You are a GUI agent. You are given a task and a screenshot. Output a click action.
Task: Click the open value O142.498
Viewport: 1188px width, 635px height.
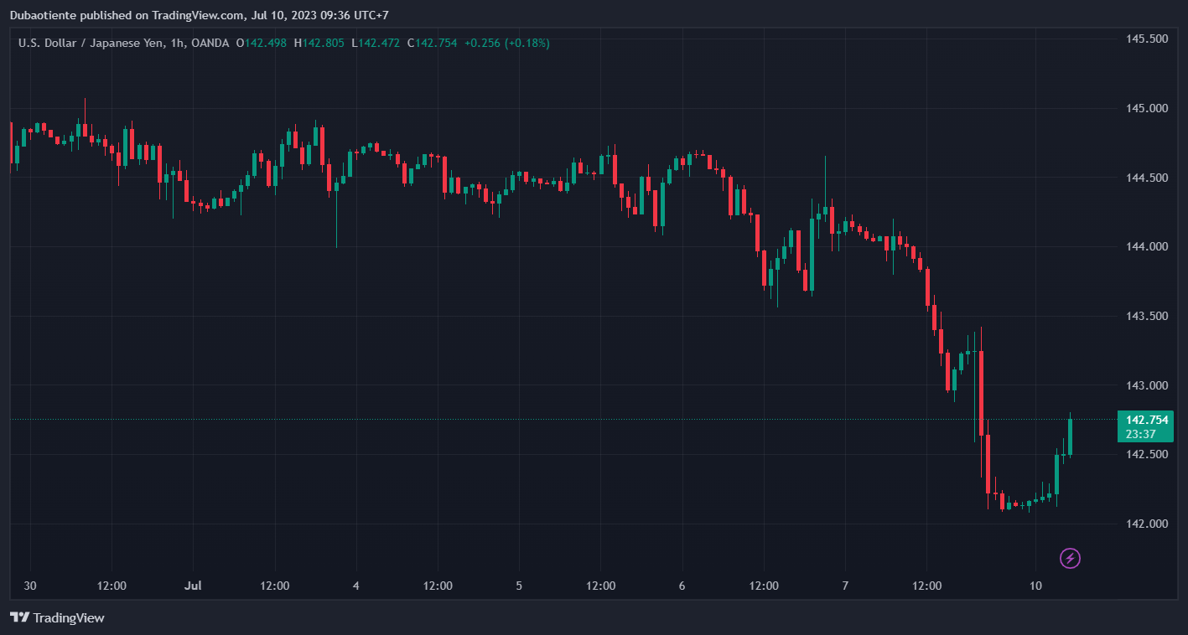[x=262, y=43]
